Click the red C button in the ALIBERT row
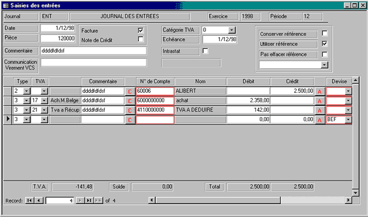The image size is (368, 217). tap(130, 91)
